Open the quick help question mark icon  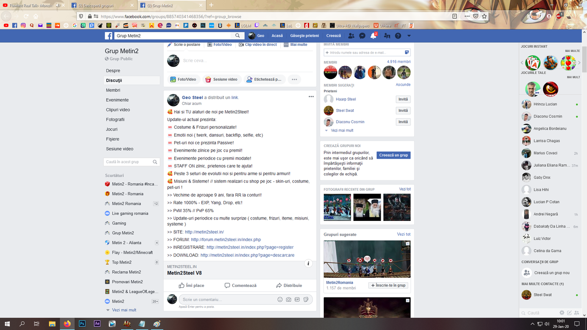tap(398, 36)
